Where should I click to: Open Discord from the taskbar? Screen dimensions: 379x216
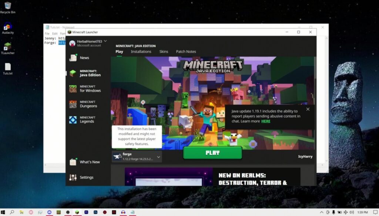(49, 212)
